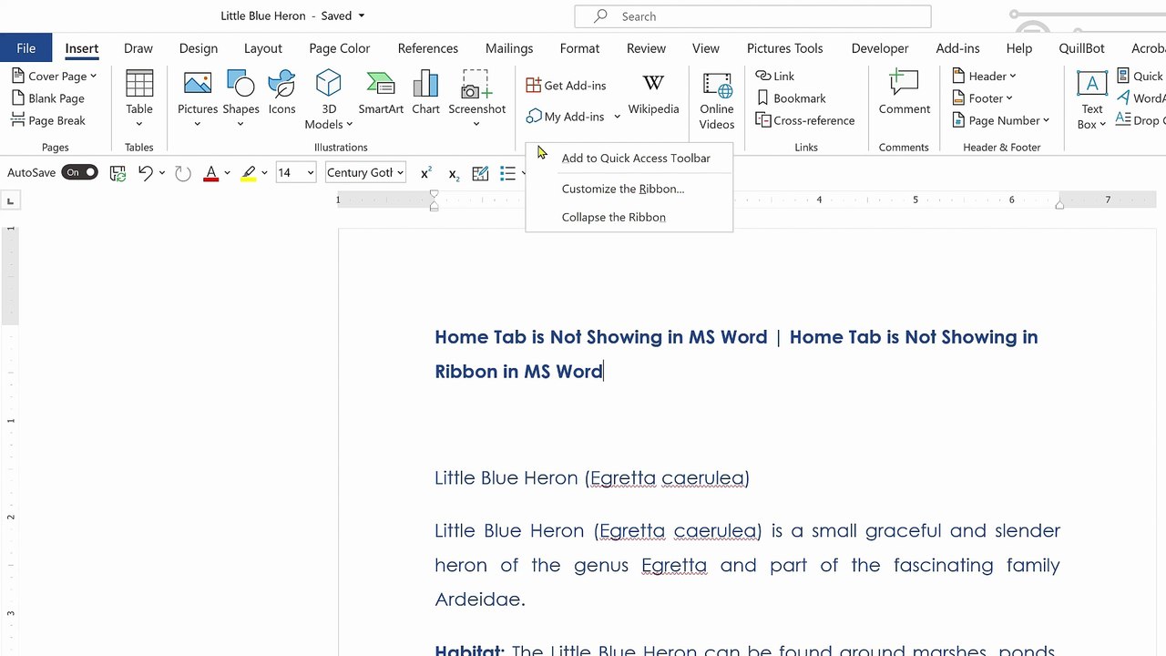Apply yellow text highlight color
The height and width of the screenshot is (656, 1166).
tap(249, 172)
